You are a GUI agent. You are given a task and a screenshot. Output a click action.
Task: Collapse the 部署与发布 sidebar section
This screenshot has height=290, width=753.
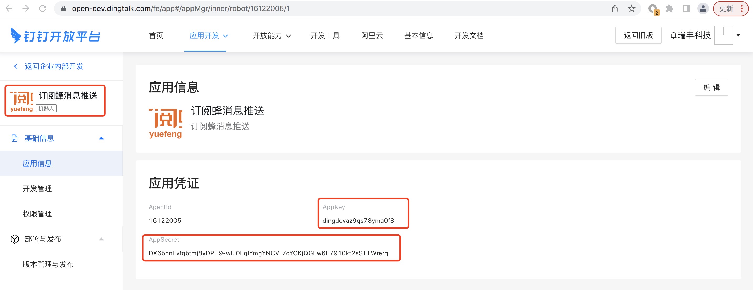[x=101, y=239]
